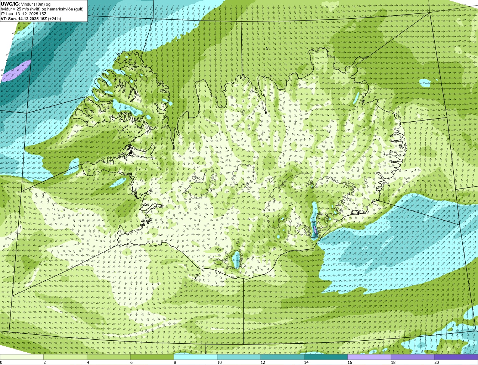Click the small cyan patch in the northeast sea
This screenshot has height=365, width=478.
(x=425, y=83)
